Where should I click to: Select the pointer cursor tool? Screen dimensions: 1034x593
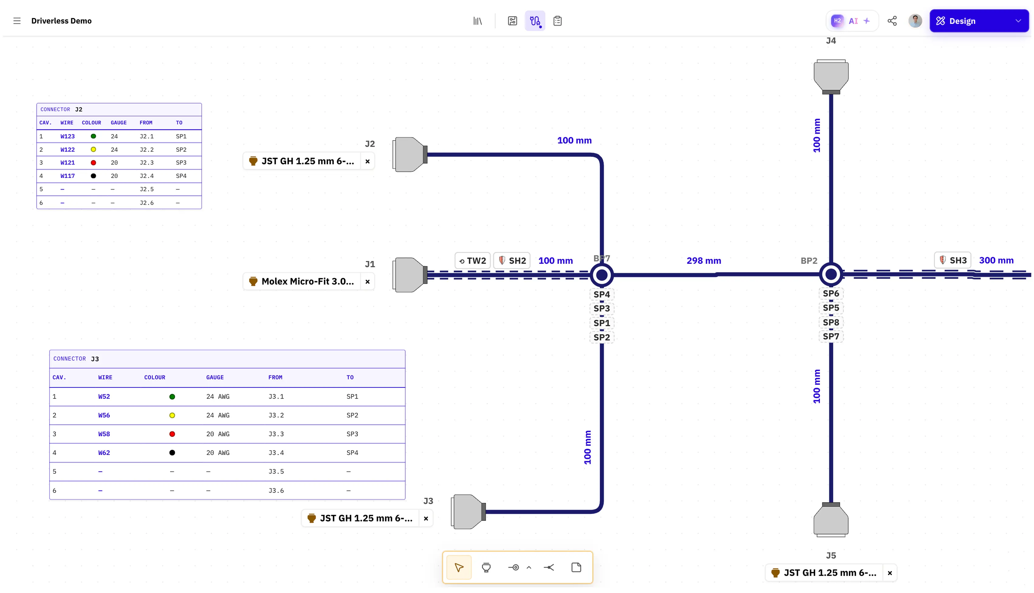coord(459,567)
